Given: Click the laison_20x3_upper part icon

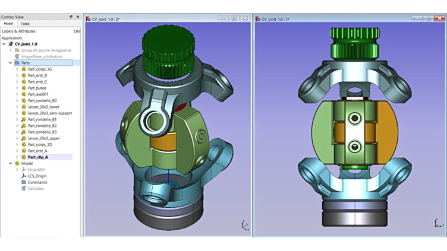Looking at the screenshot, I should coord(24,138).
